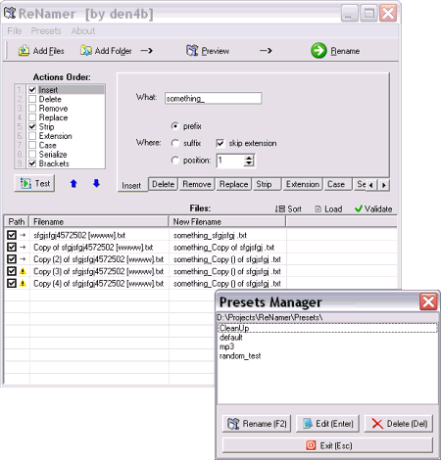Click the green Validate checkmark
The image size is (441, 460).
359,208
